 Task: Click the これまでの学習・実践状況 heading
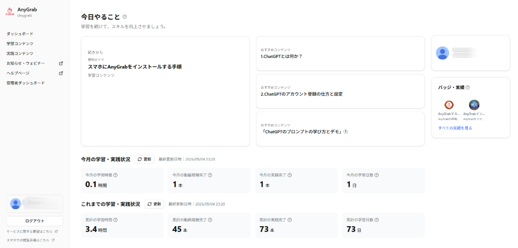click(x=111, y=204)
